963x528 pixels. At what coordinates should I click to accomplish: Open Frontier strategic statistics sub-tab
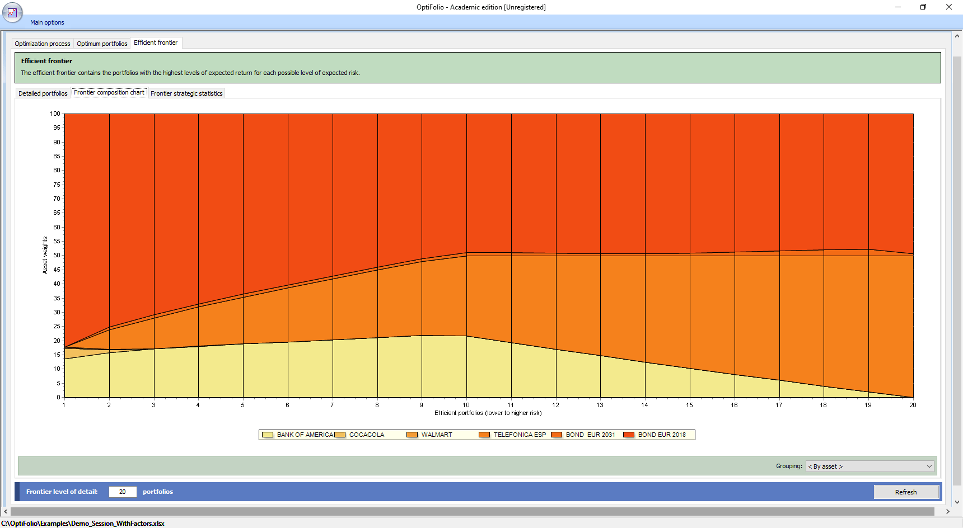click(186, 93)
